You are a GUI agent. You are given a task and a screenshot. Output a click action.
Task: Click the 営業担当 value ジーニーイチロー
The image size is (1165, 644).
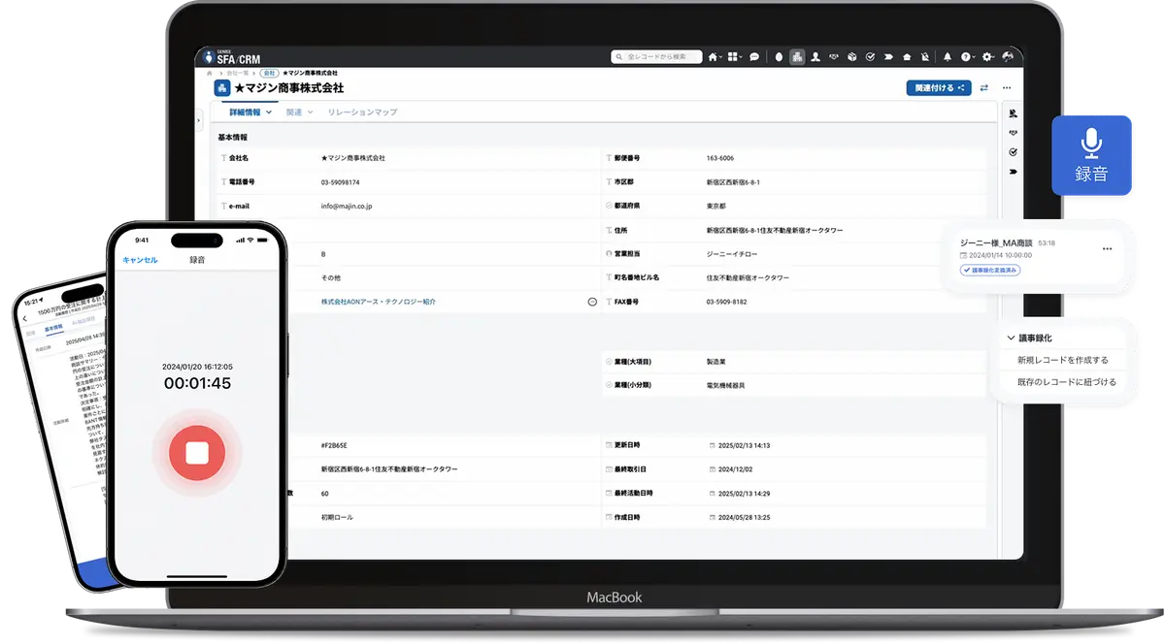734,253
